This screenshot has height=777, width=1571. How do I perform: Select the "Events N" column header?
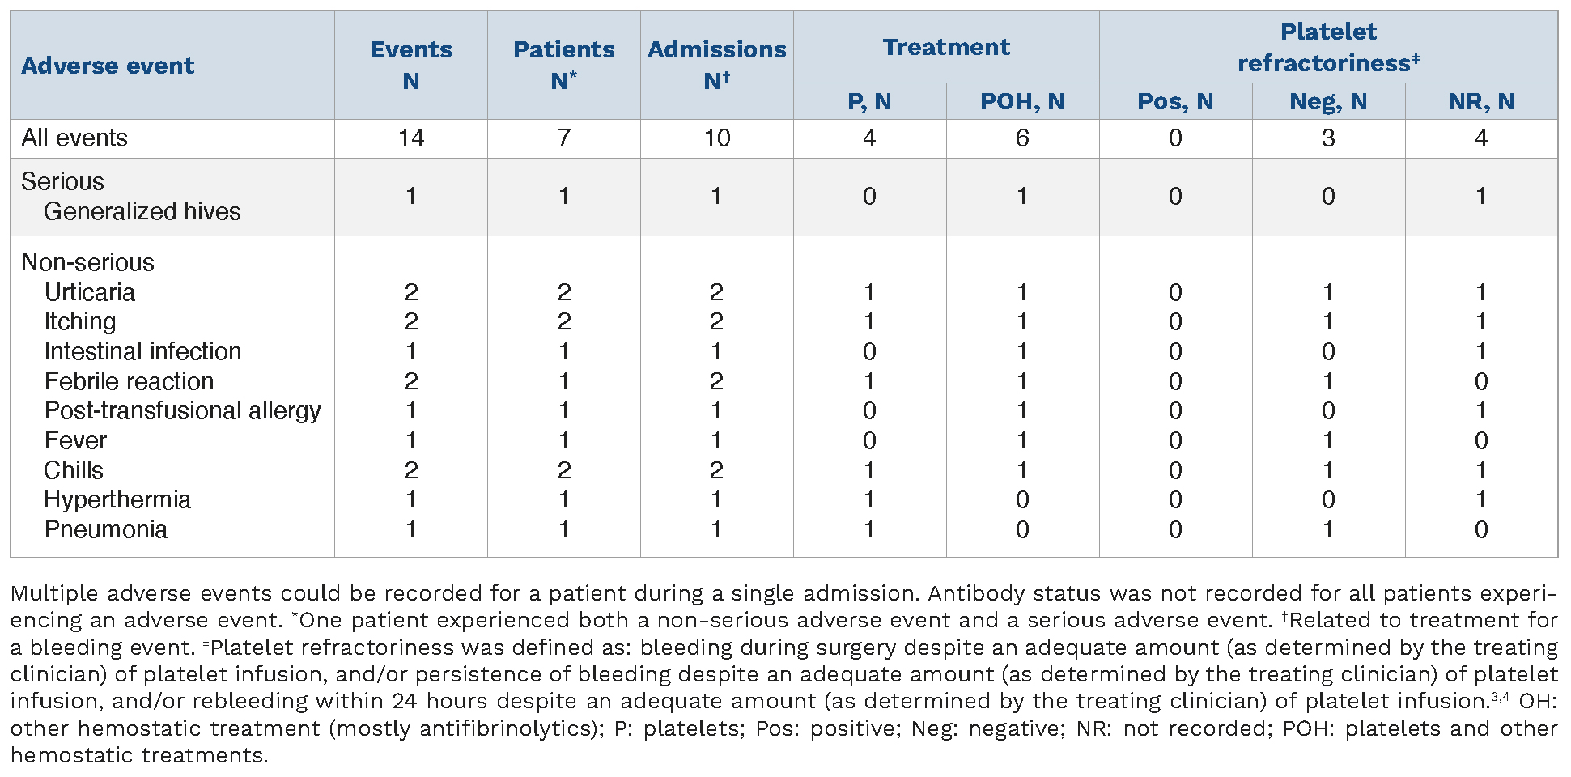click(x=410, y=65)
